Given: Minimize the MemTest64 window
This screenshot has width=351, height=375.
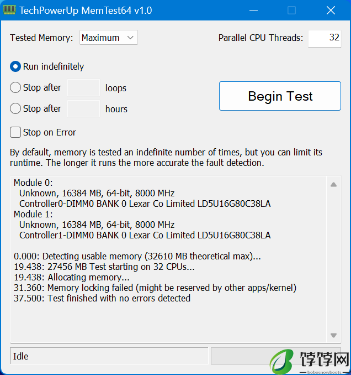Looking at the screenshot, I should click(253, 11).
